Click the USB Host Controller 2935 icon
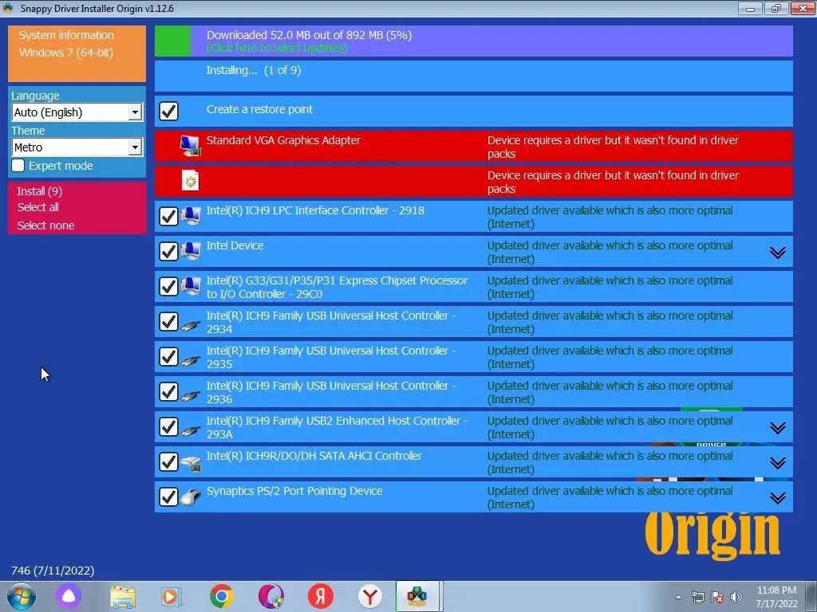 191,361
